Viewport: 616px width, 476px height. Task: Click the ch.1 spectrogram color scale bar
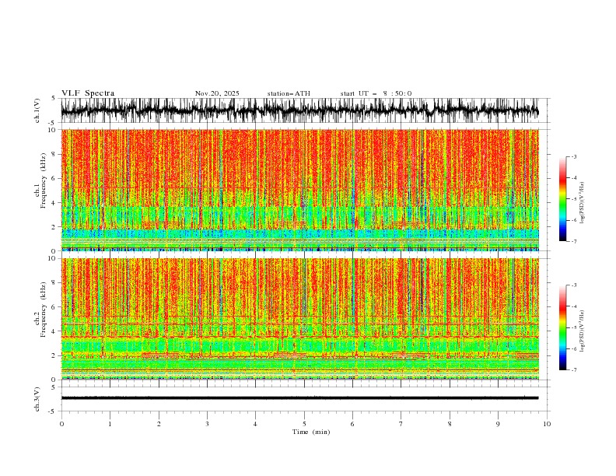click(562, 199)
